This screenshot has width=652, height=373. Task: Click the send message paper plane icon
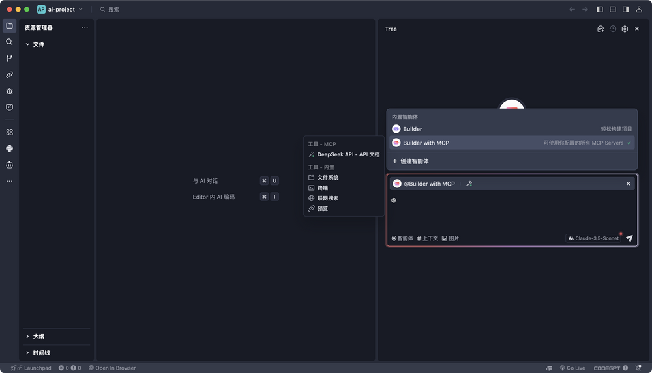(x=629, y=238)
